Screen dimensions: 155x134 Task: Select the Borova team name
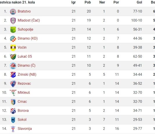[x=23, y=111]
